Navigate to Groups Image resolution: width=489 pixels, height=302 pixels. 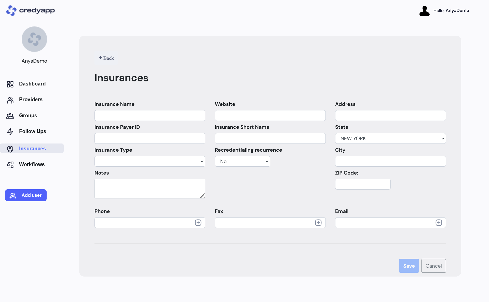coord(28,116)
